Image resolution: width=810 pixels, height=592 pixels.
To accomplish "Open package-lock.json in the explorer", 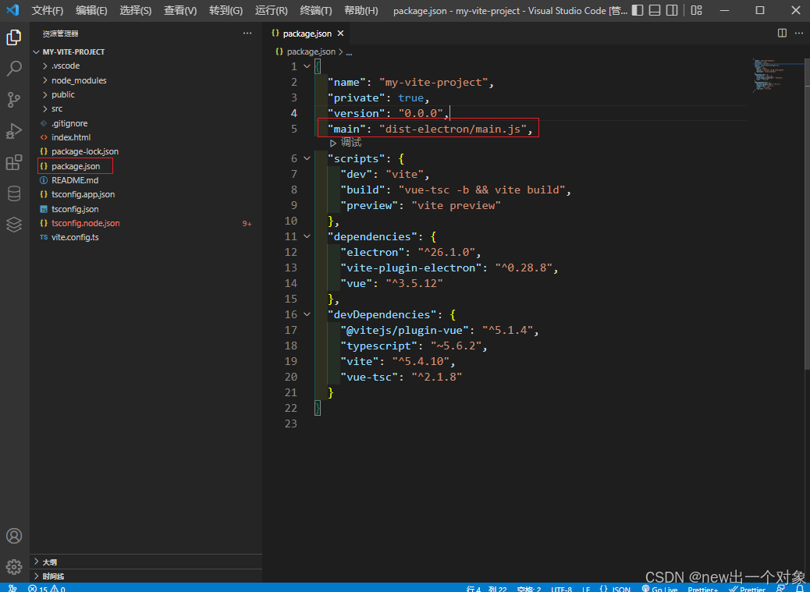I will [x=146, y=152].
